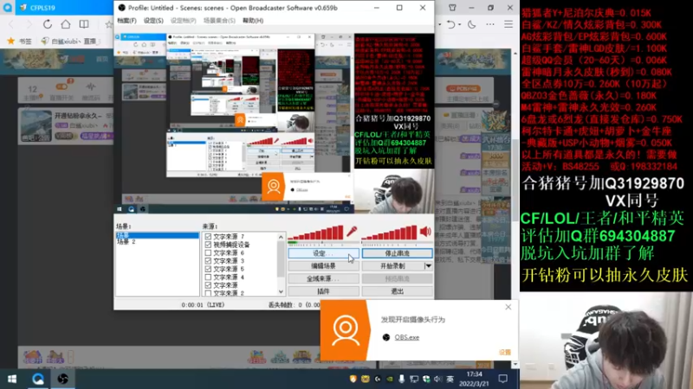Open the OBS.exe link in notification
Screen dimensions: 693x389
pos(406,337)
